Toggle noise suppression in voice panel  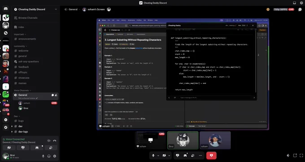pos(49,140)
